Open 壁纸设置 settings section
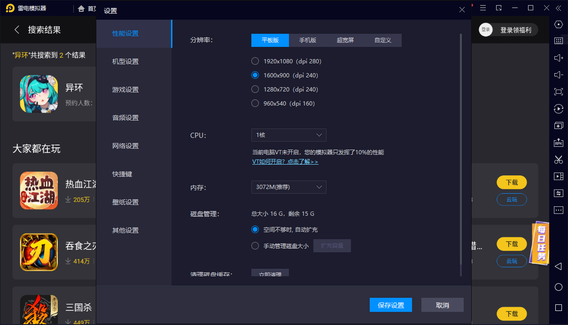The width and height of the screenshot is (568, 325). point(134,203)
